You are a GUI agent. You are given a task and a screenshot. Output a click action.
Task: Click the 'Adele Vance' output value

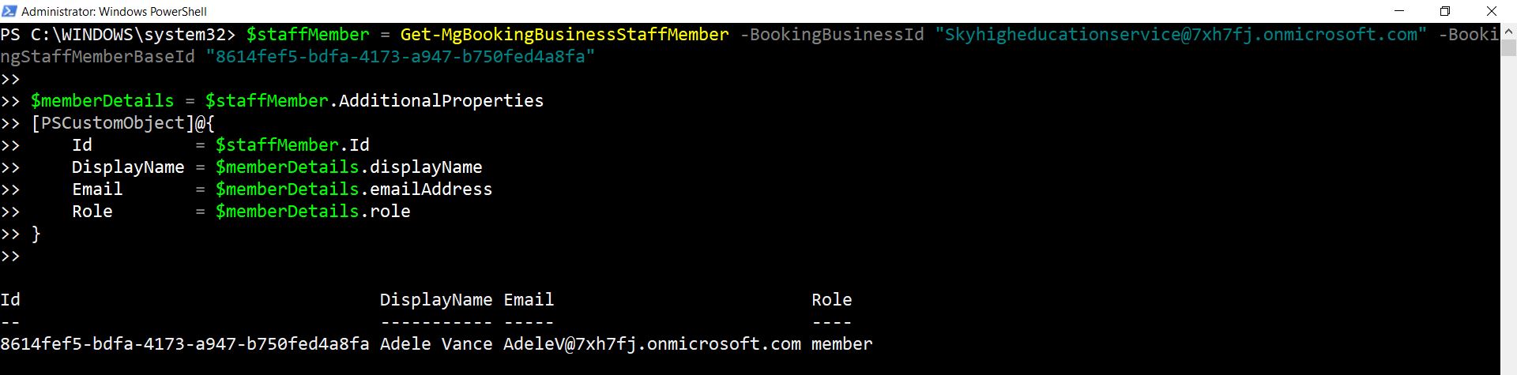435,344
